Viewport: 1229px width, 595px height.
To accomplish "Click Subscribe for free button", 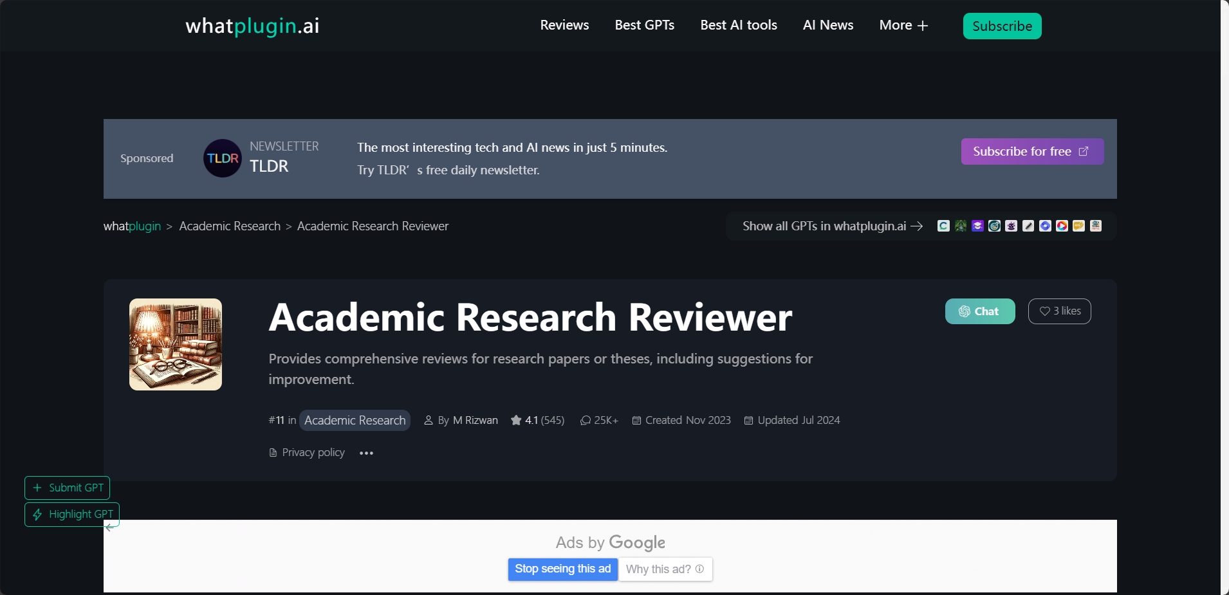I will (x=1032, y=151).
